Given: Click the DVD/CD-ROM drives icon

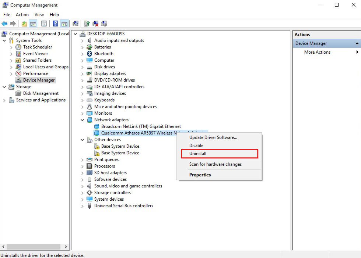Looking at the screenshot, I should pyautogui.click(x=90, y=80).
